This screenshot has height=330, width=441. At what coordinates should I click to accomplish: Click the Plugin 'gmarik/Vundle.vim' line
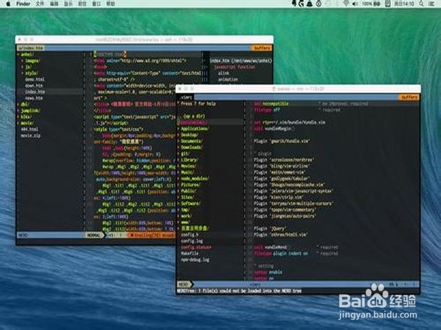(x=282, y=141)
